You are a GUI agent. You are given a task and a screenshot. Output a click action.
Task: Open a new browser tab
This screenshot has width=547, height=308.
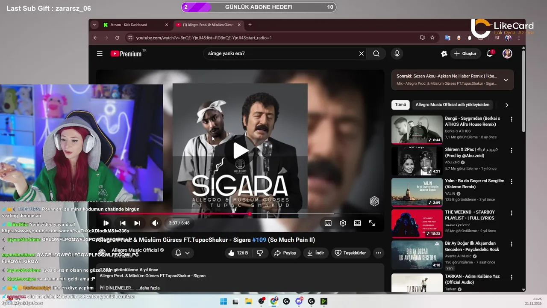point(250,25)
